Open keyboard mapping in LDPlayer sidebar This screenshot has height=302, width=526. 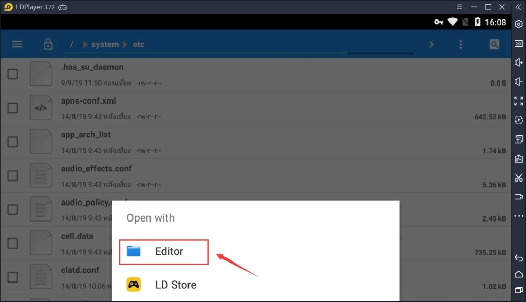click(x=519, y=43)
